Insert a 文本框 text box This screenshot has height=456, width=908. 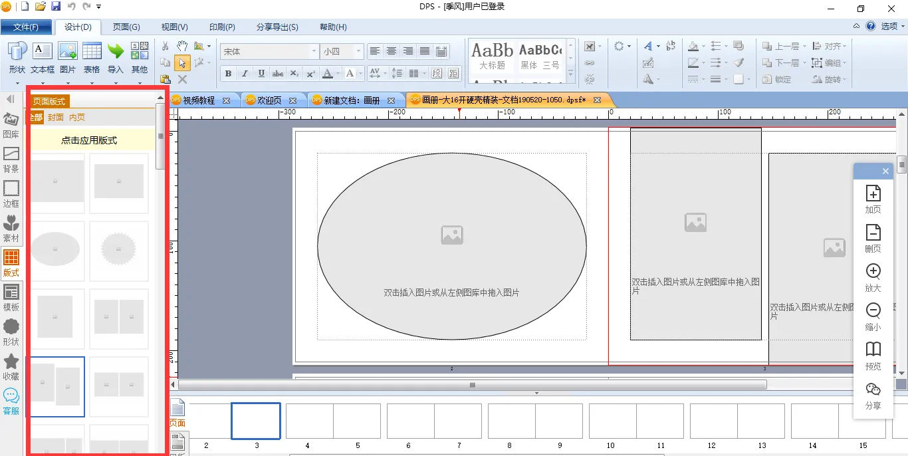[x=43, y=57]
